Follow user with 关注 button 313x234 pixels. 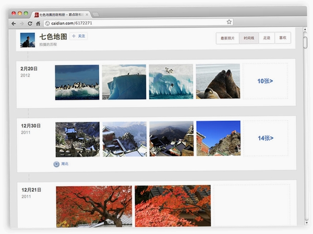[x=79, y=36]
